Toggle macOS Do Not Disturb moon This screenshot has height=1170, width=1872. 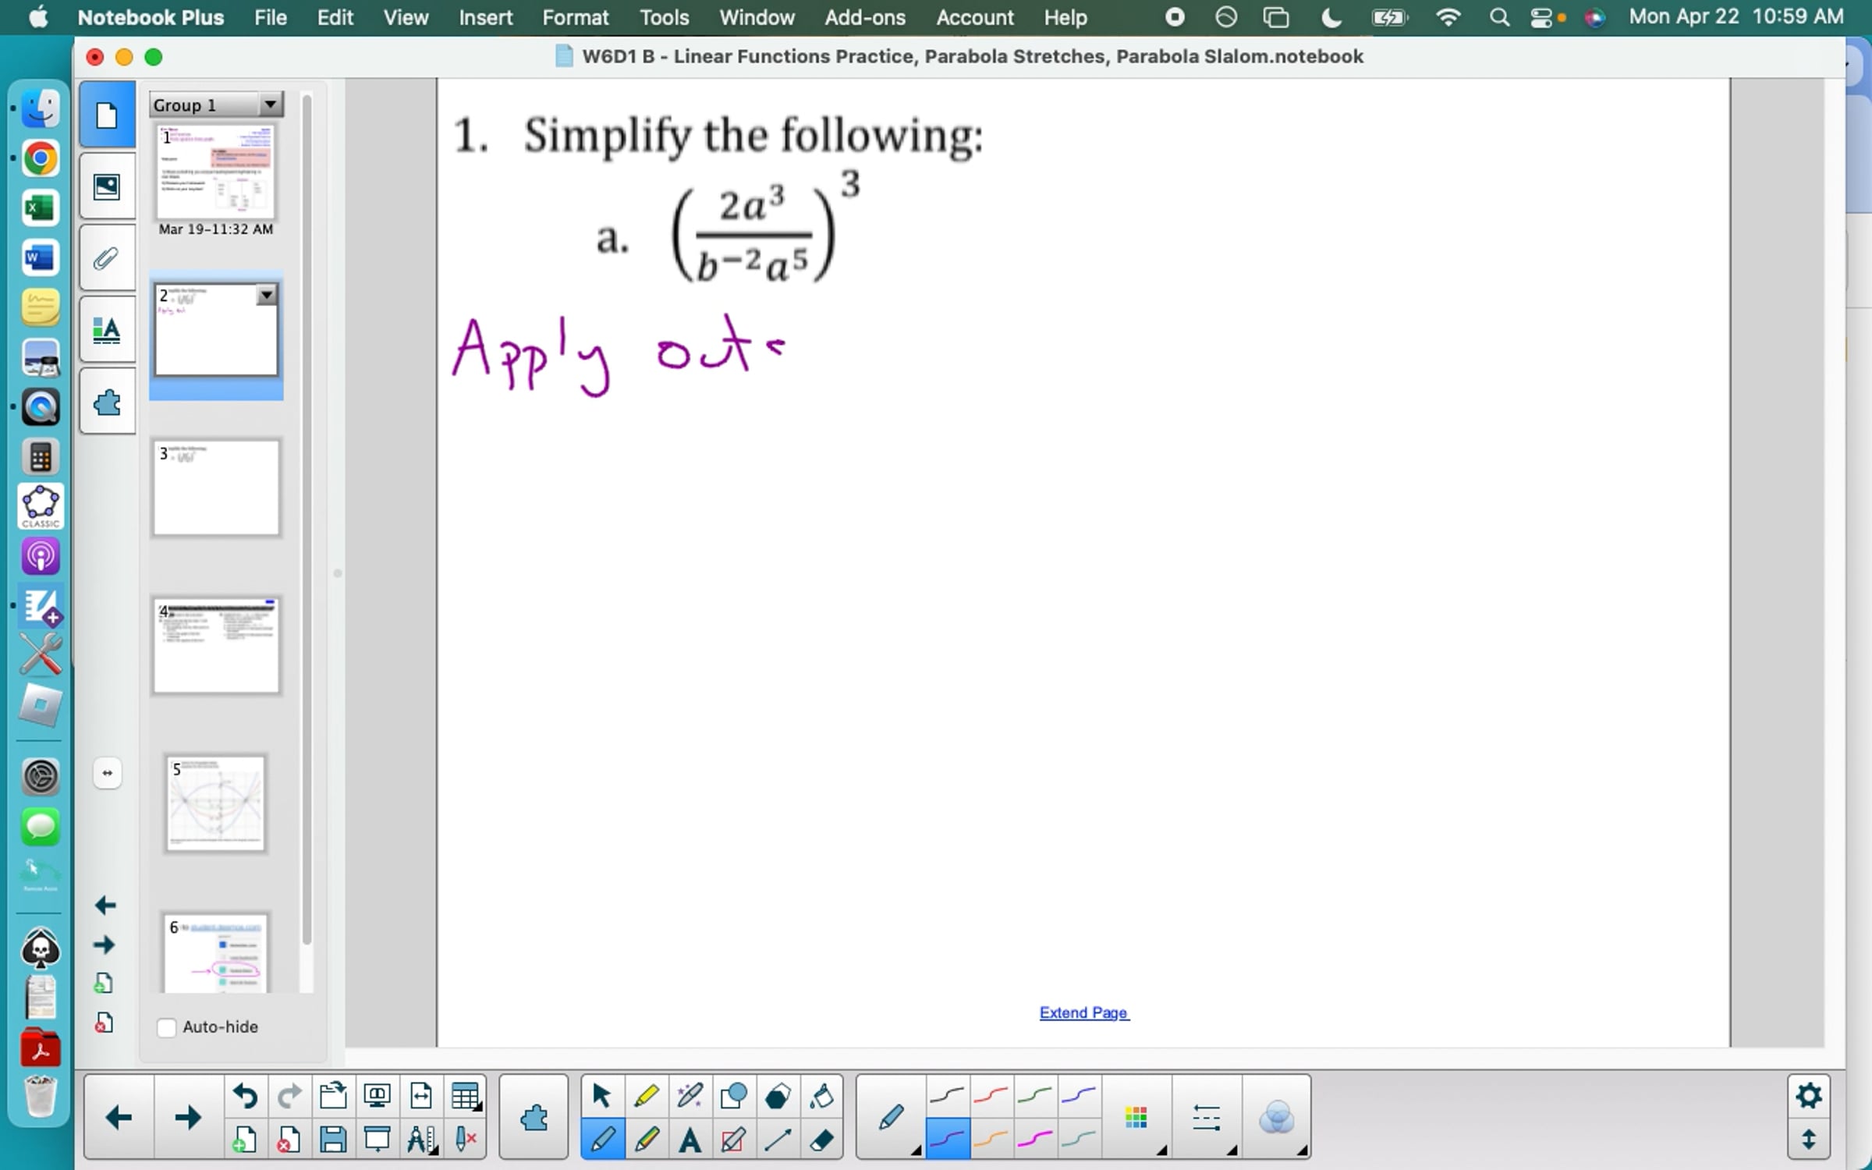click(x=1331, y=17)
